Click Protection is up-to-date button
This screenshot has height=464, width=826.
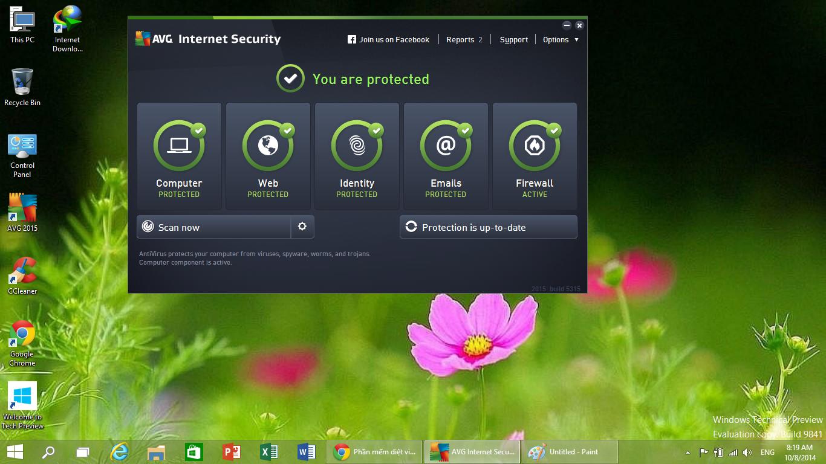tap(489, 227)
